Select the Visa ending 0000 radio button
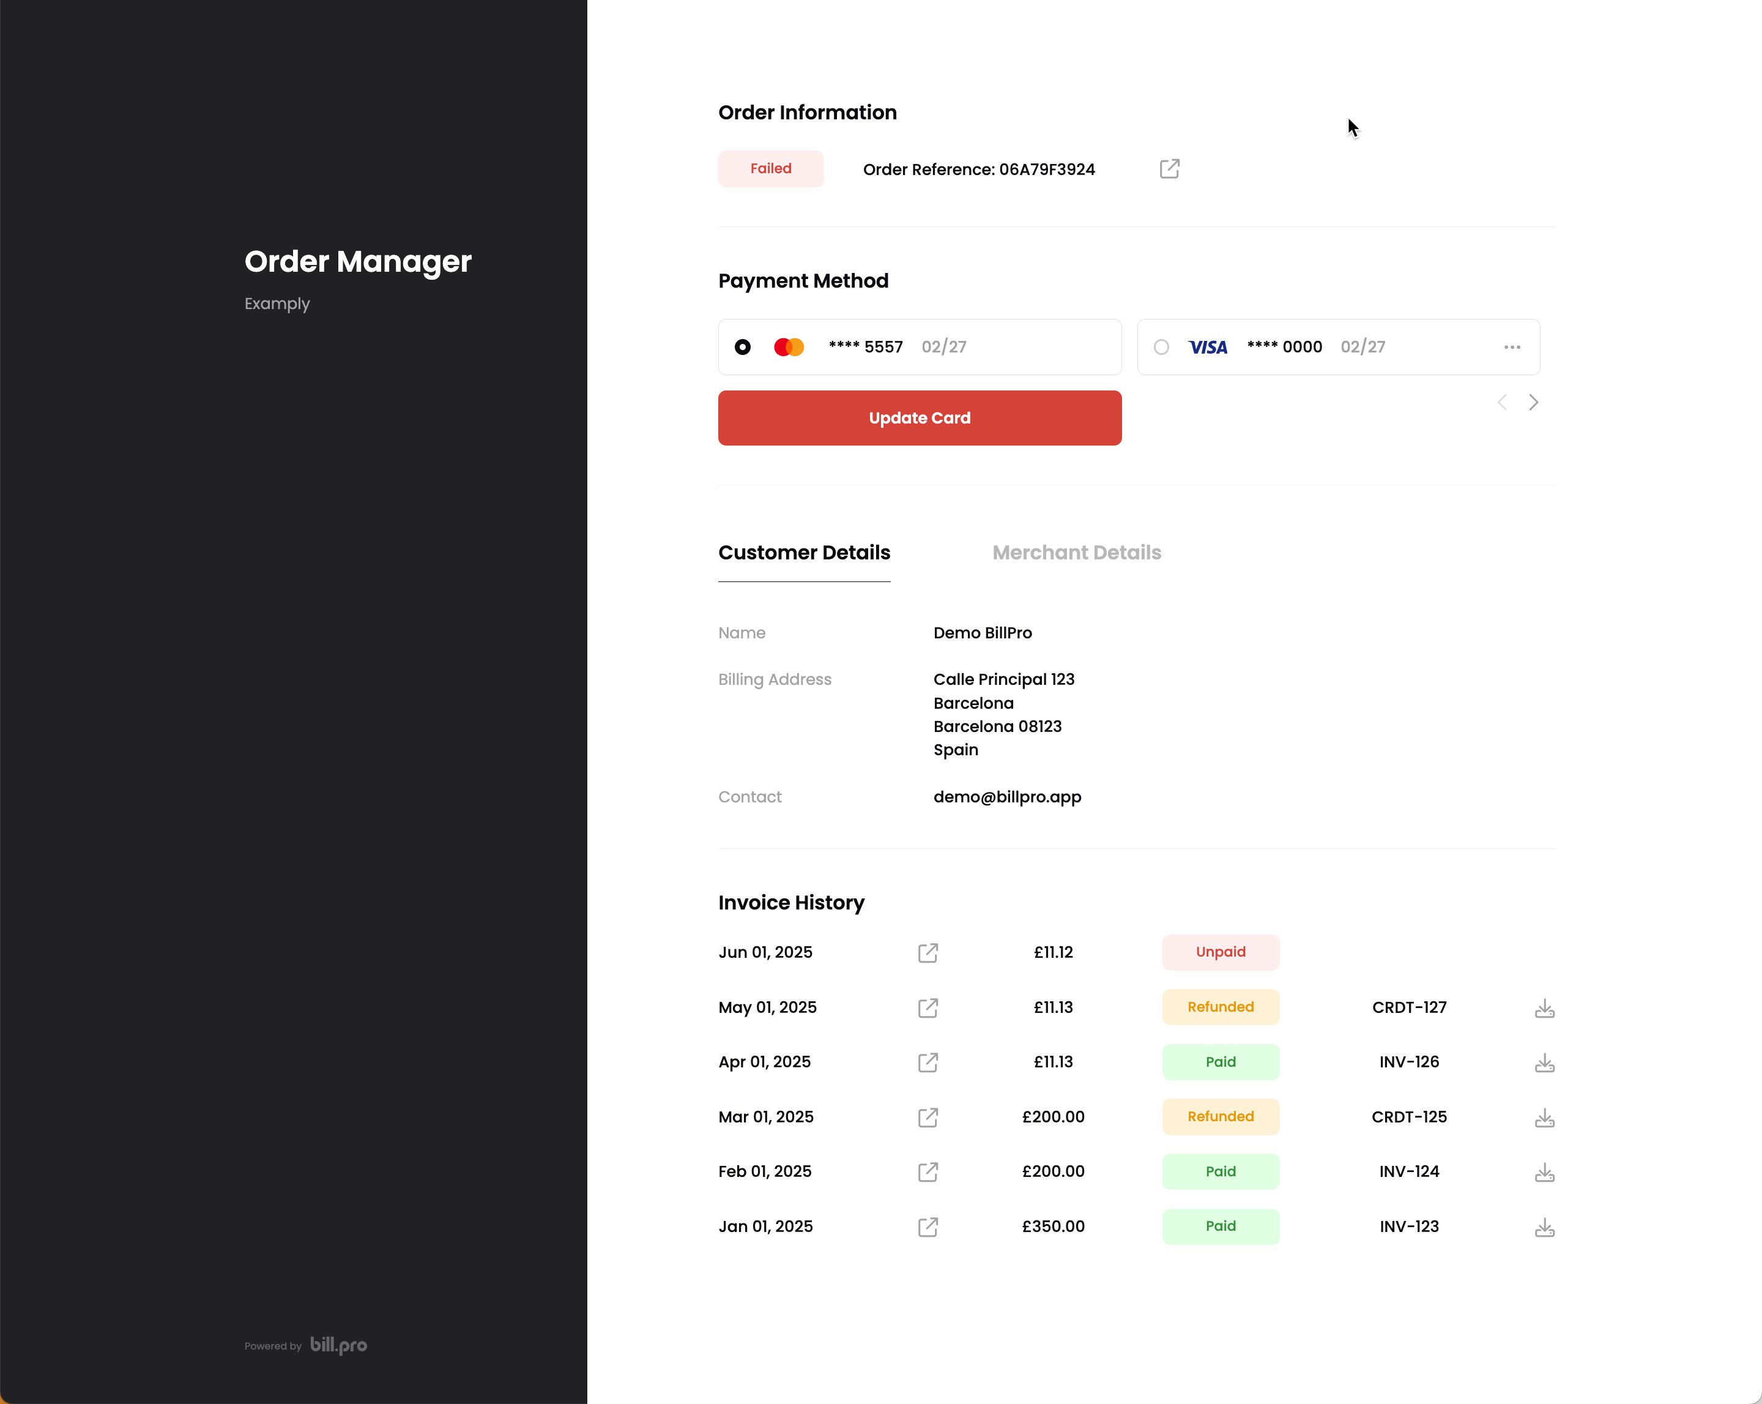 (1161, 346)
